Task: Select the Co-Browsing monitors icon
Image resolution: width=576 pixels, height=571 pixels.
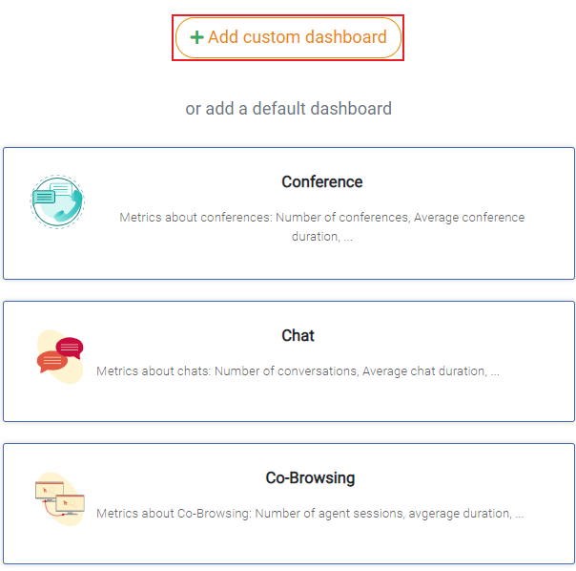Action: click(x=60, y=498)
